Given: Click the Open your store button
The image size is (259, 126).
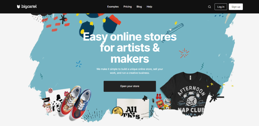Looking at the screenshot, I should click(x=130, y=86).
